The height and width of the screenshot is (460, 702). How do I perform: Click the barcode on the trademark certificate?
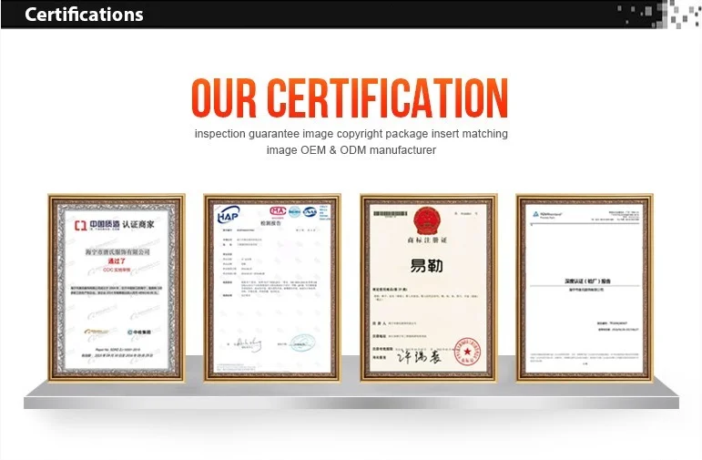(x=391, y=214)
